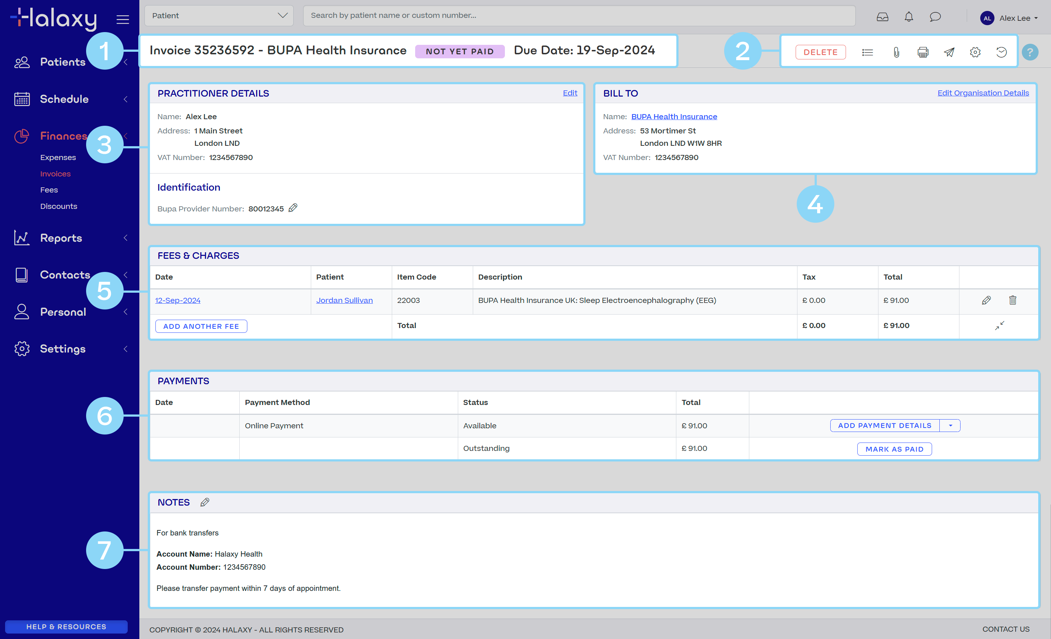Click the Contacts book icon

tap(22, 275)
